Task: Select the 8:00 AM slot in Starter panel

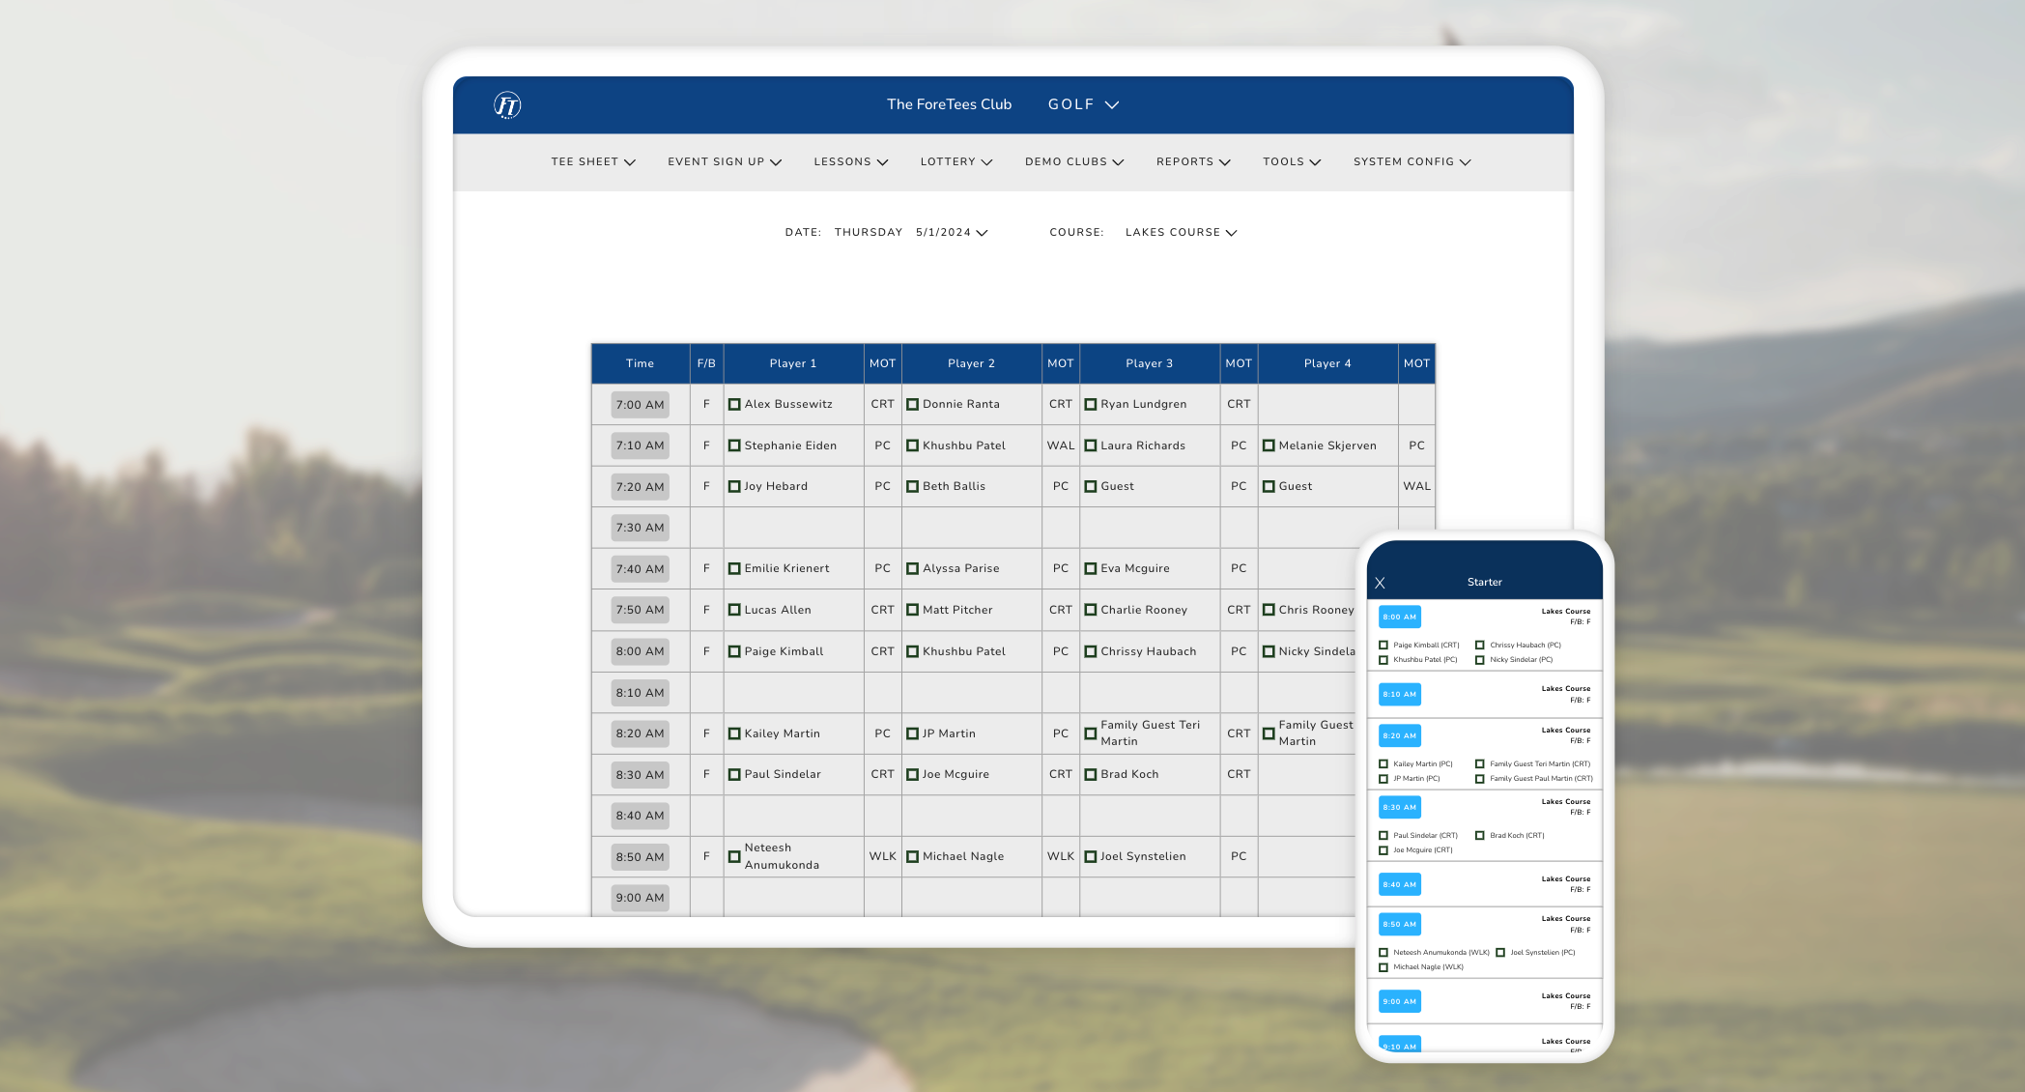Action: (1399, 616)
